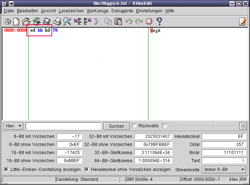Close the search bar with X button

pyautogui.click(x=243, y=126)
